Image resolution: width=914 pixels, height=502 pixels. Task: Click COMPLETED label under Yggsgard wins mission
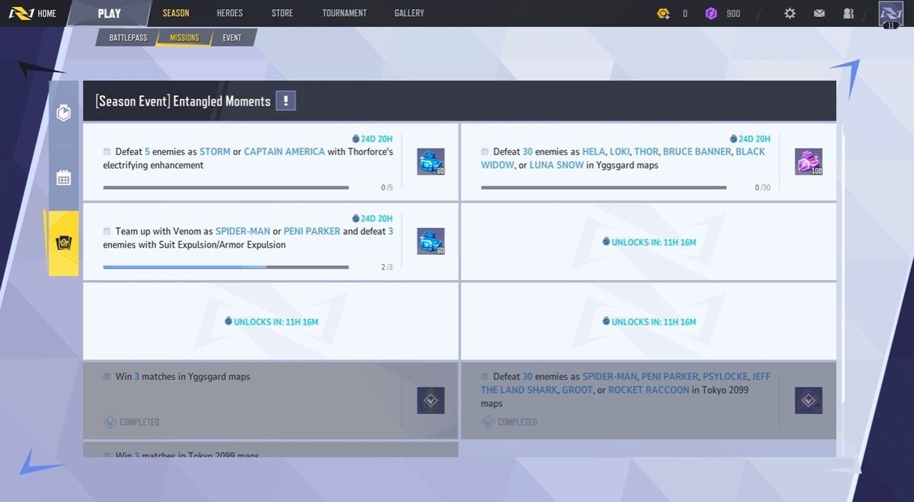(x=139, y=422)
